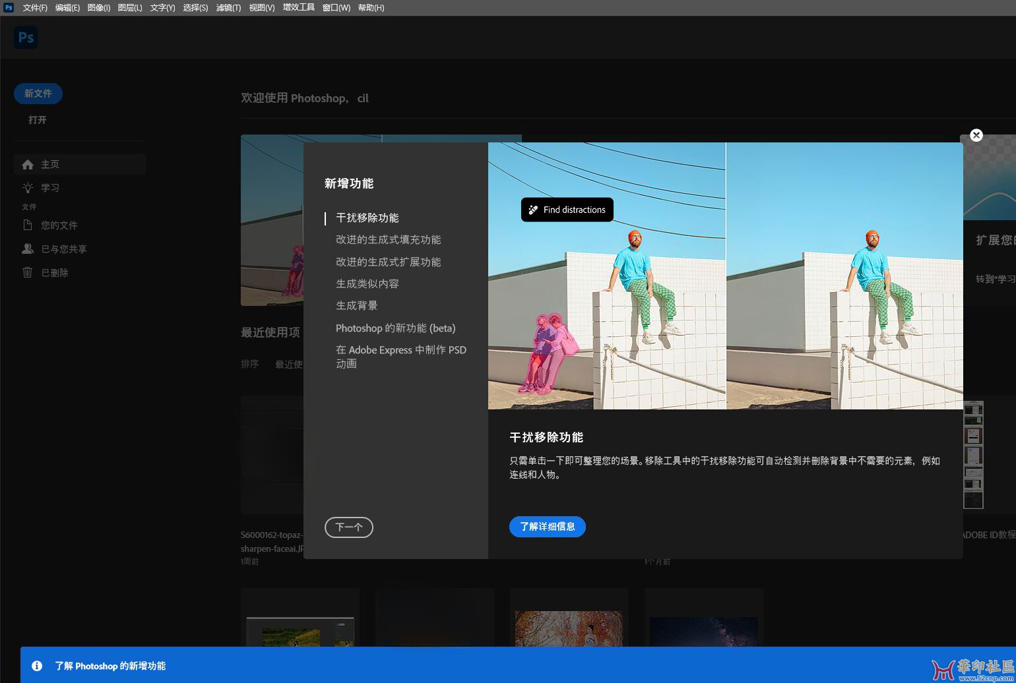Open the 选择(S) menu
The height and width of the screenshot is (683, 1016).
(195, 8)
